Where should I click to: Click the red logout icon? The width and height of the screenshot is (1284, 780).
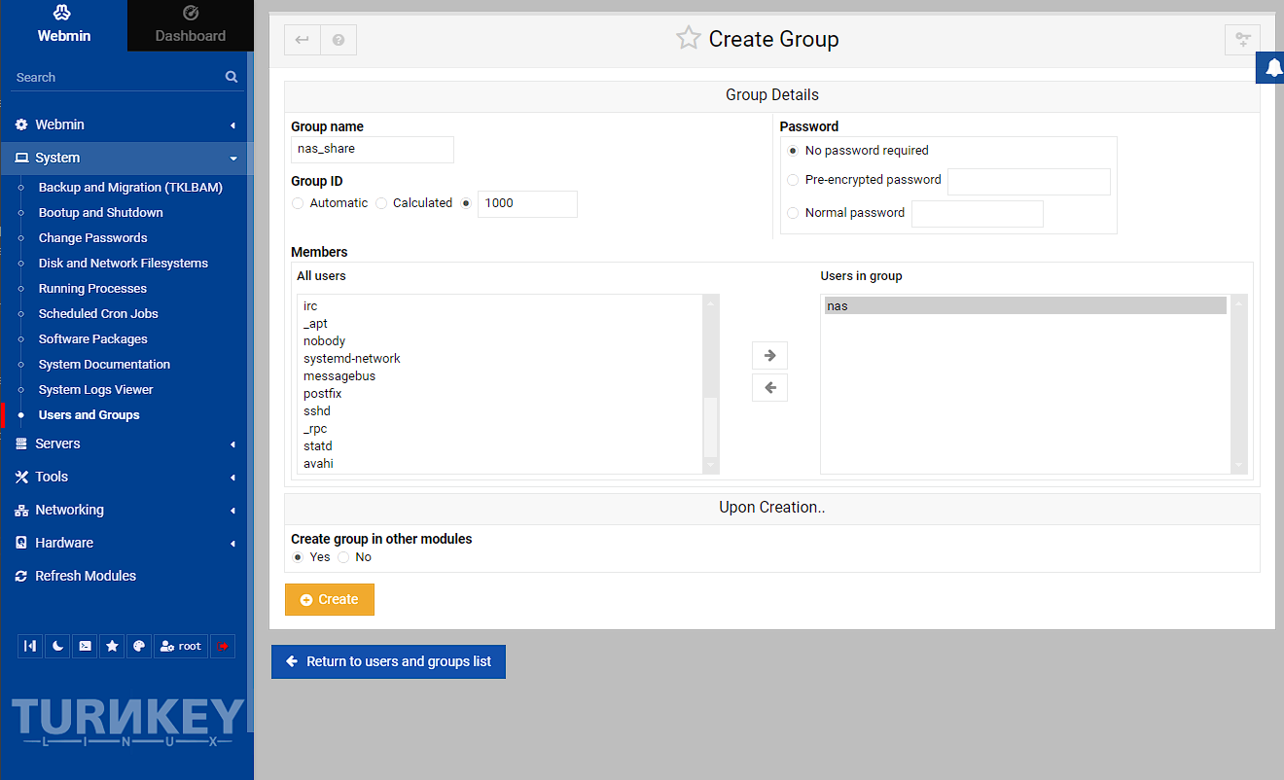[x=223, y=646]
